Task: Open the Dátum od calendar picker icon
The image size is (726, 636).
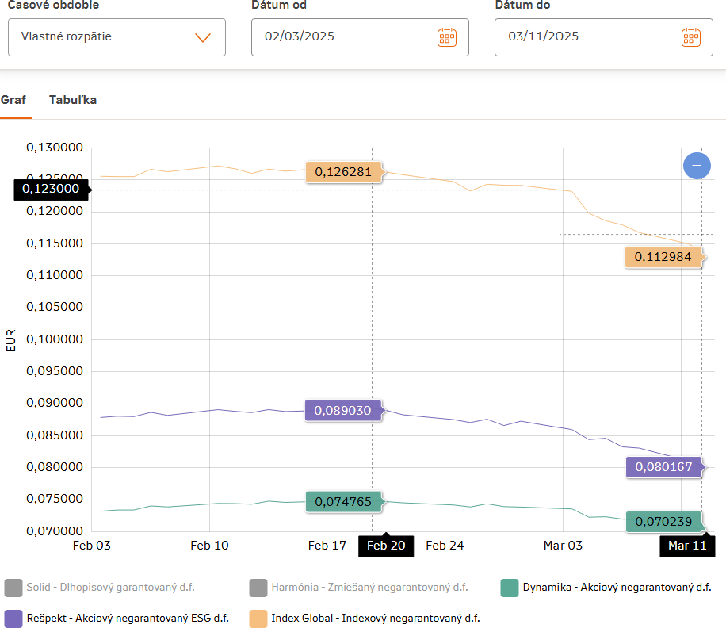Action: (447, 37)
